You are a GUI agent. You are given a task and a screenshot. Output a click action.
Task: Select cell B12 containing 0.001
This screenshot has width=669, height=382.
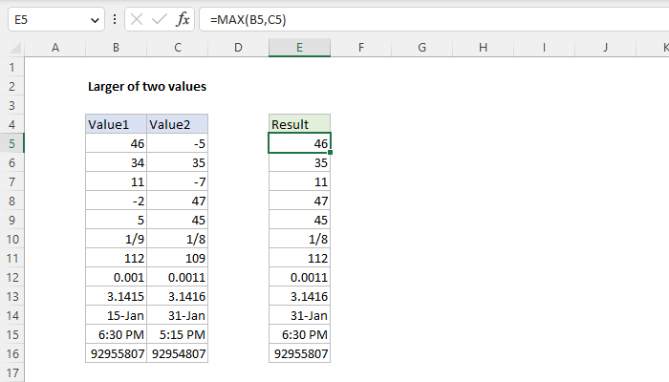tap(116, 278)
